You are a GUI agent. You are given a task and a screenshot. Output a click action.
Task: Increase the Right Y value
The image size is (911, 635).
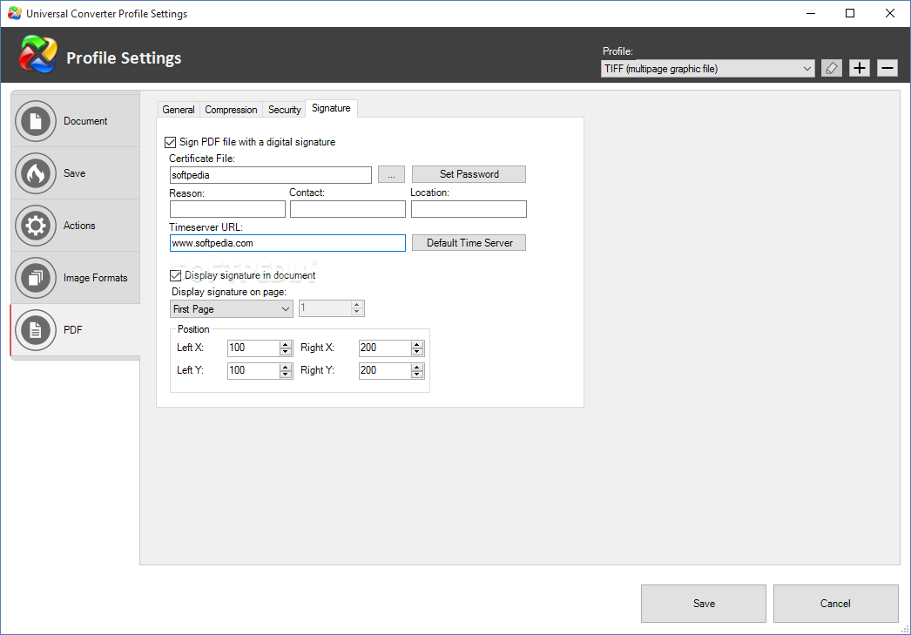pos(416,368)
